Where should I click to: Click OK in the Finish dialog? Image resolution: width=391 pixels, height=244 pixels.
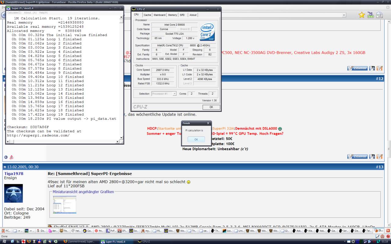pos(196,139)
